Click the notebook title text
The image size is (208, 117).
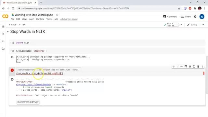pyautogui.click(x=34, y=15)
